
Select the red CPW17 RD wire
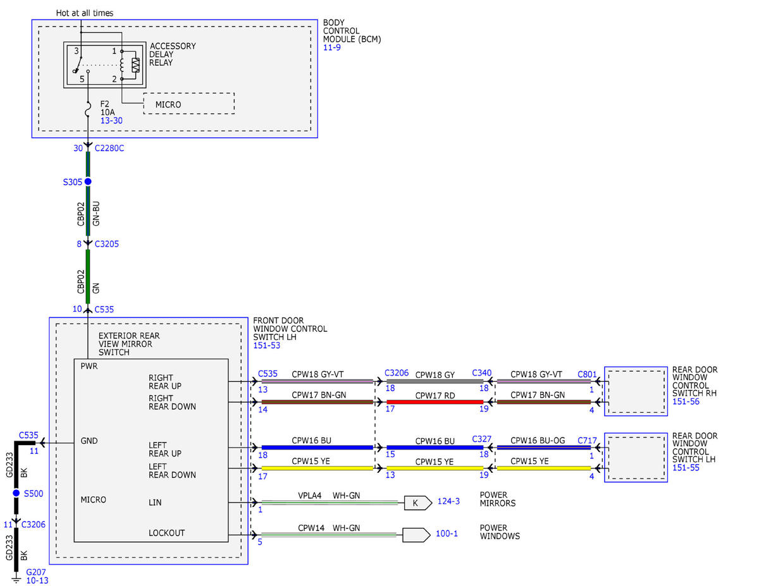[435, 402]
